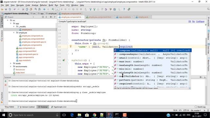210x118 pixels.
Task: Switch to app.module.ts editor tab
Action: tap(125, 17)
